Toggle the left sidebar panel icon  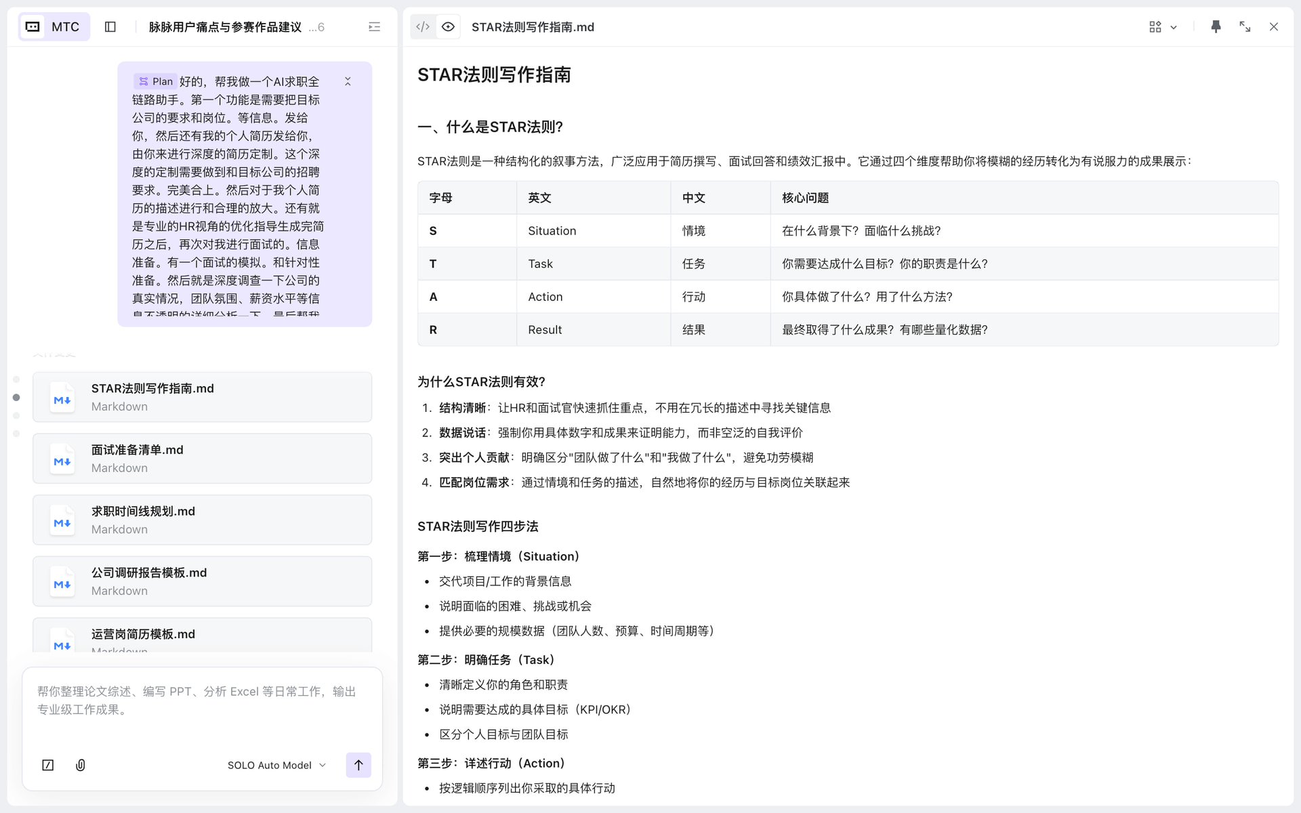tap(110, 27)
